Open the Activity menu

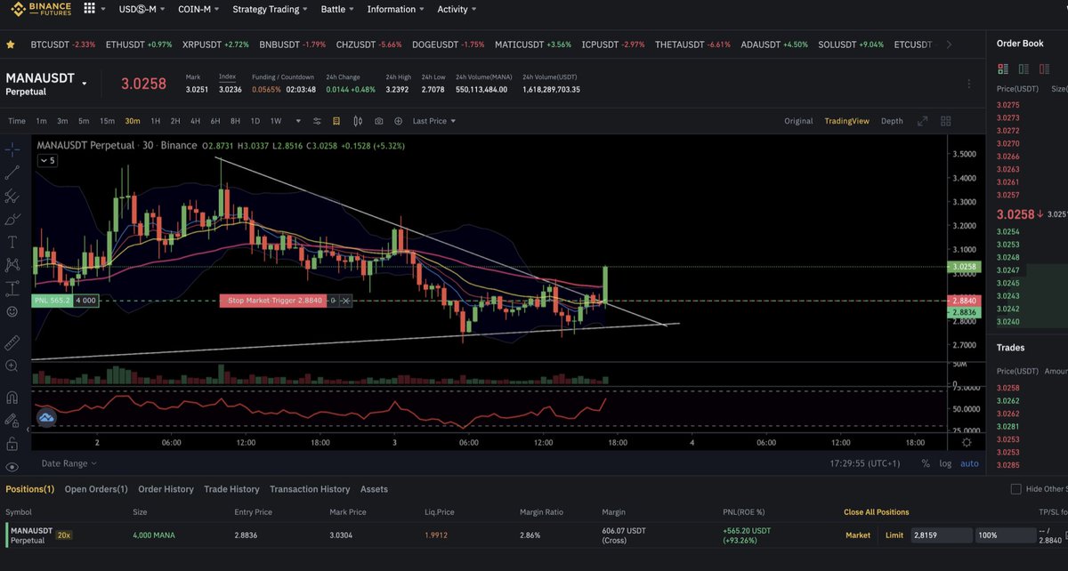457,9
